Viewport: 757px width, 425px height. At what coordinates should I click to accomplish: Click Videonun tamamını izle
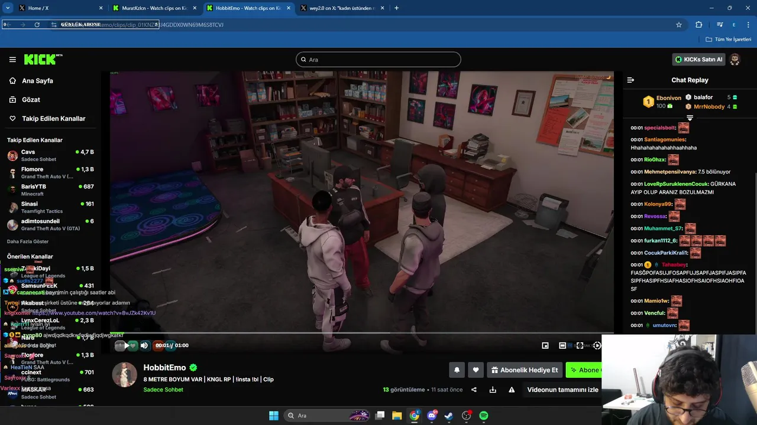click(x=562, y=390)
